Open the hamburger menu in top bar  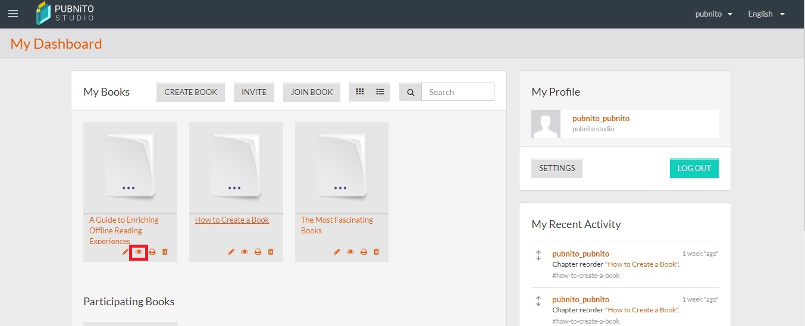[x=13, y=14]
